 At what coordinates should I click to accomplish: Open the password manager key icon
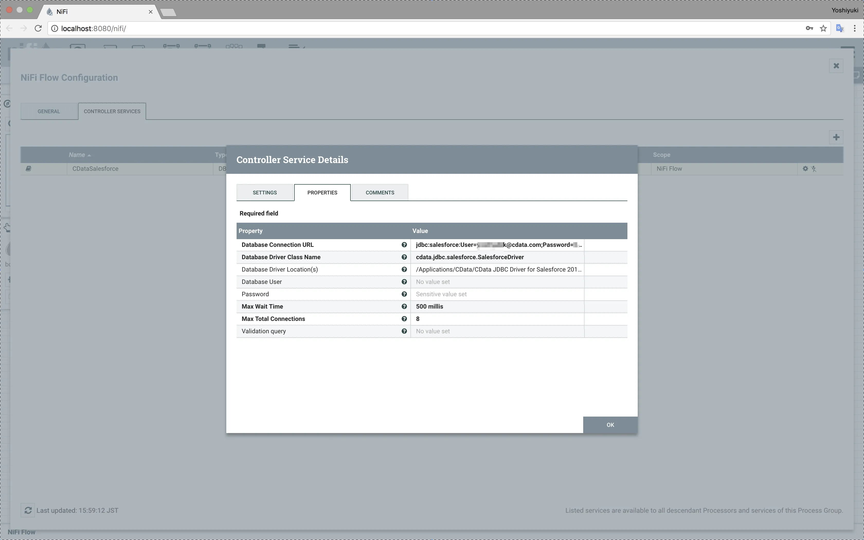point(809,28)
